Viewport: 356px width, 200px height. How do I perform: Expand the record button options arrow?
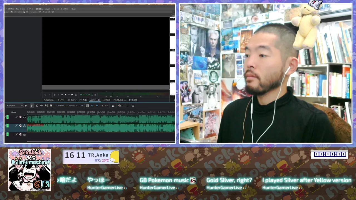[123, 106]
